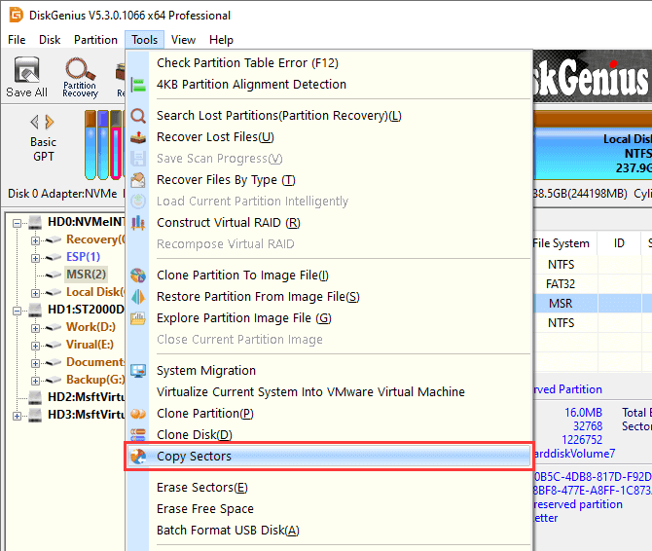
Task: Click the System Migration monitor icon
Action: (138, 371)
